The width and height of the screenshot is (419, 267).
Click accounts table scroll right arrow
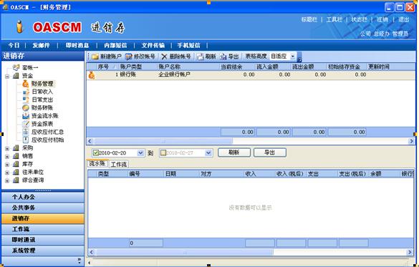pyautogui.click(x=412, y=141)
